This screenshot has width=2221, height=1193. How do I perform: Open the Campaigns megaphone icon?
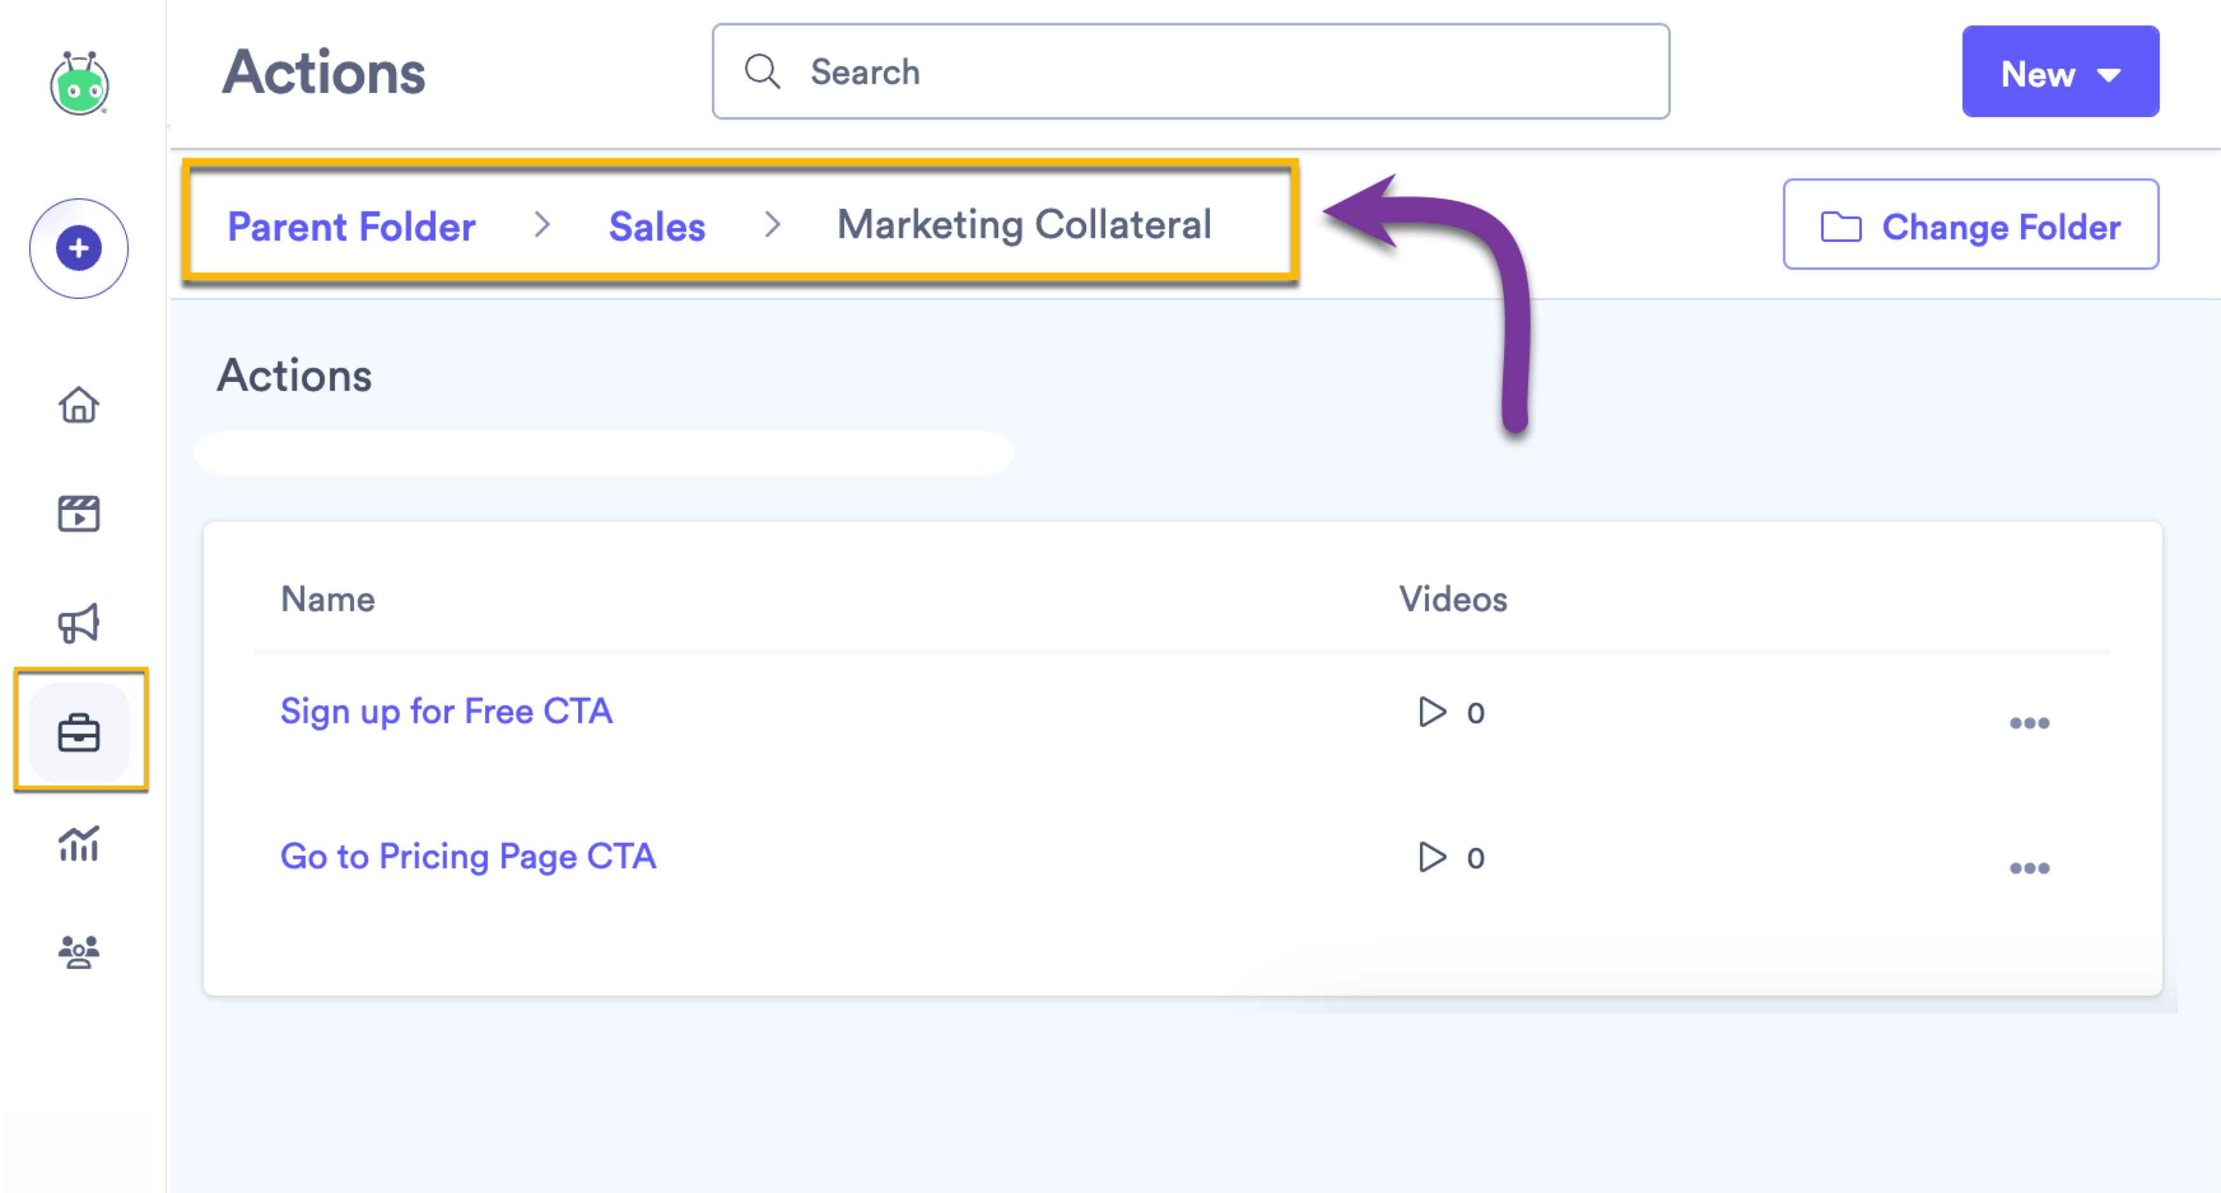(x=78, y=624)
